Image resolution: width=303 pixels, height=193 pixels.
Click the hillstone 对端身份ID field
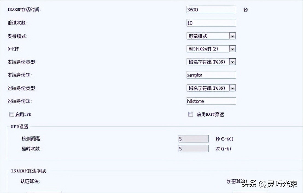211,101
